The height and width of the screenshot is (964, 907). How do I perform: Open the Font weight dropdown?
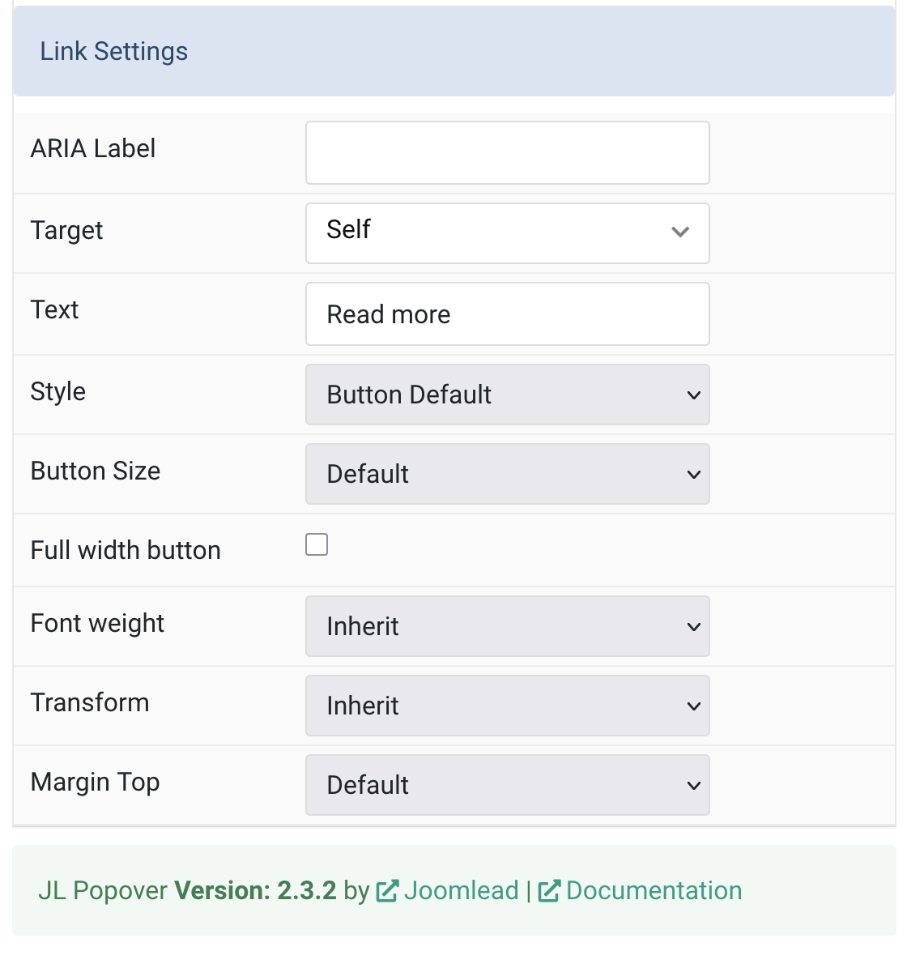pyautogui.click(x=508, y=626)
